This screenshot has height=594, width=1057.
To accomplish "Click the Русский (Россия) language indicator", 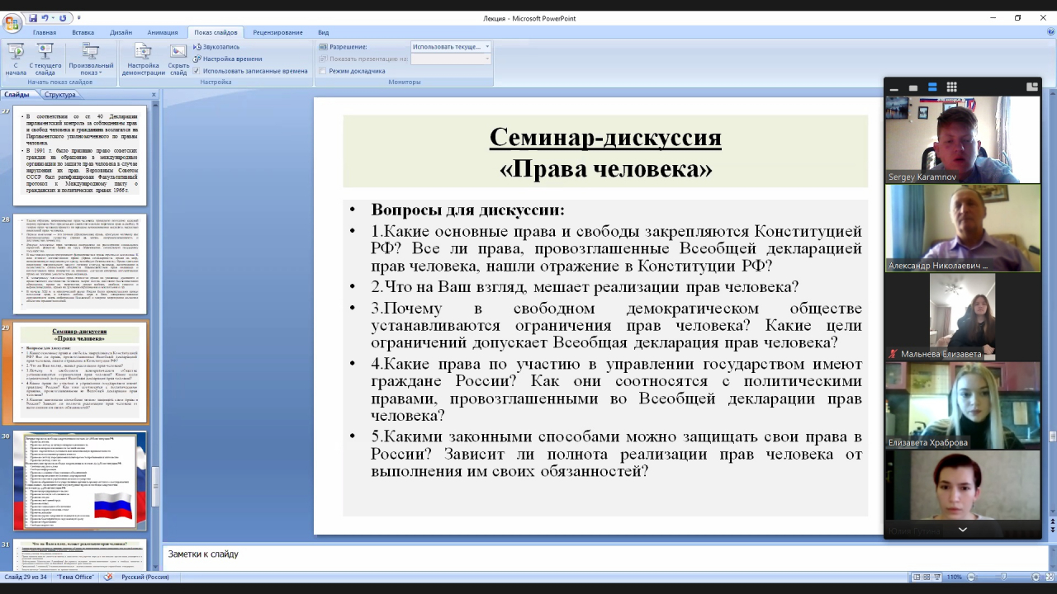I will pos(145,577).
